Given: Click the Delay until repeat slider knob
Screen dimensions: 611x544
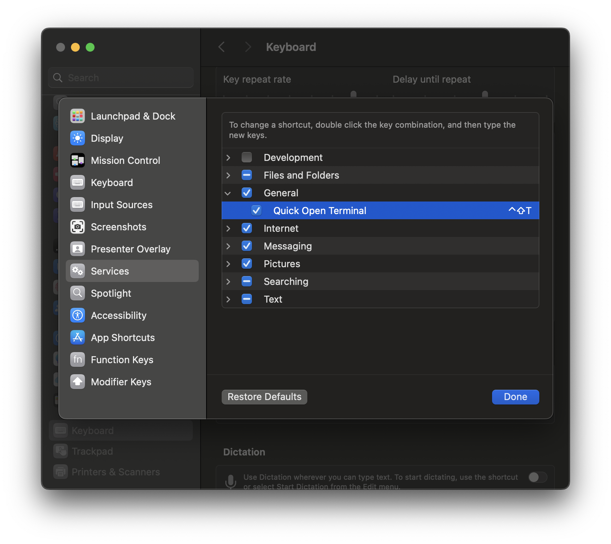Looking at the screenshot, I should pyautogui.click(x=485, y=94).
